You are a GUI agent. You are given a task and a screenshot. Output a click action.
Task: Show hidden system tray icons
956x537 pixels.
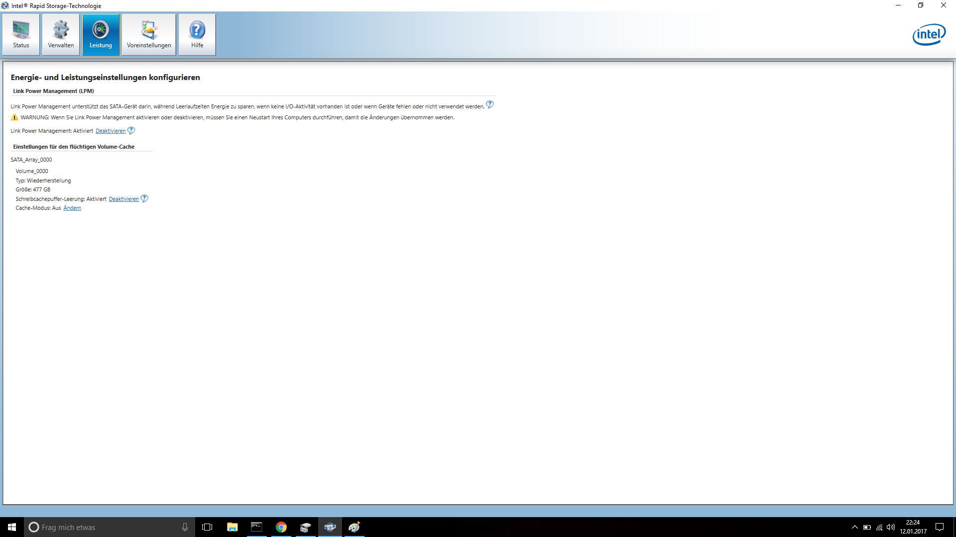pos(855,527)
